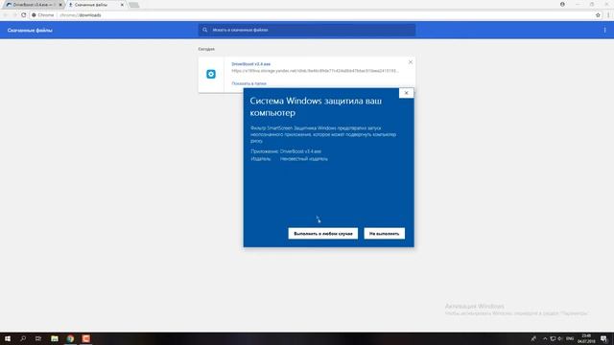The width and height of the screenshot is (614, 345).
Task: Click the 'Не выполнять' button
Action: (x=384, y=234)
